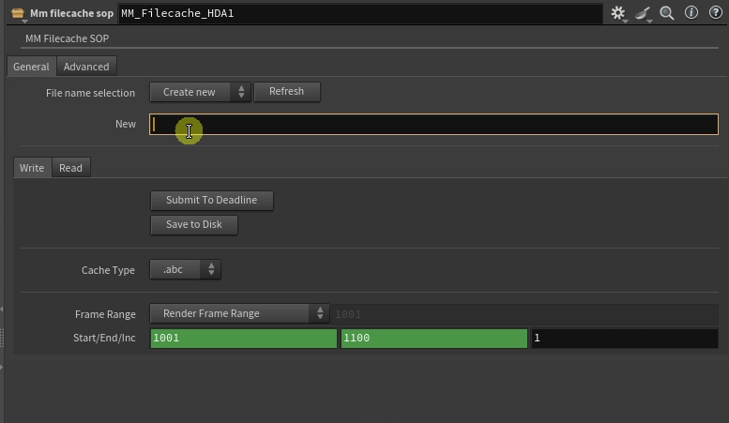Viewport: 729px width, 423px height.
Task: Open the gear parameter settings menu
Action: [618, 13]
